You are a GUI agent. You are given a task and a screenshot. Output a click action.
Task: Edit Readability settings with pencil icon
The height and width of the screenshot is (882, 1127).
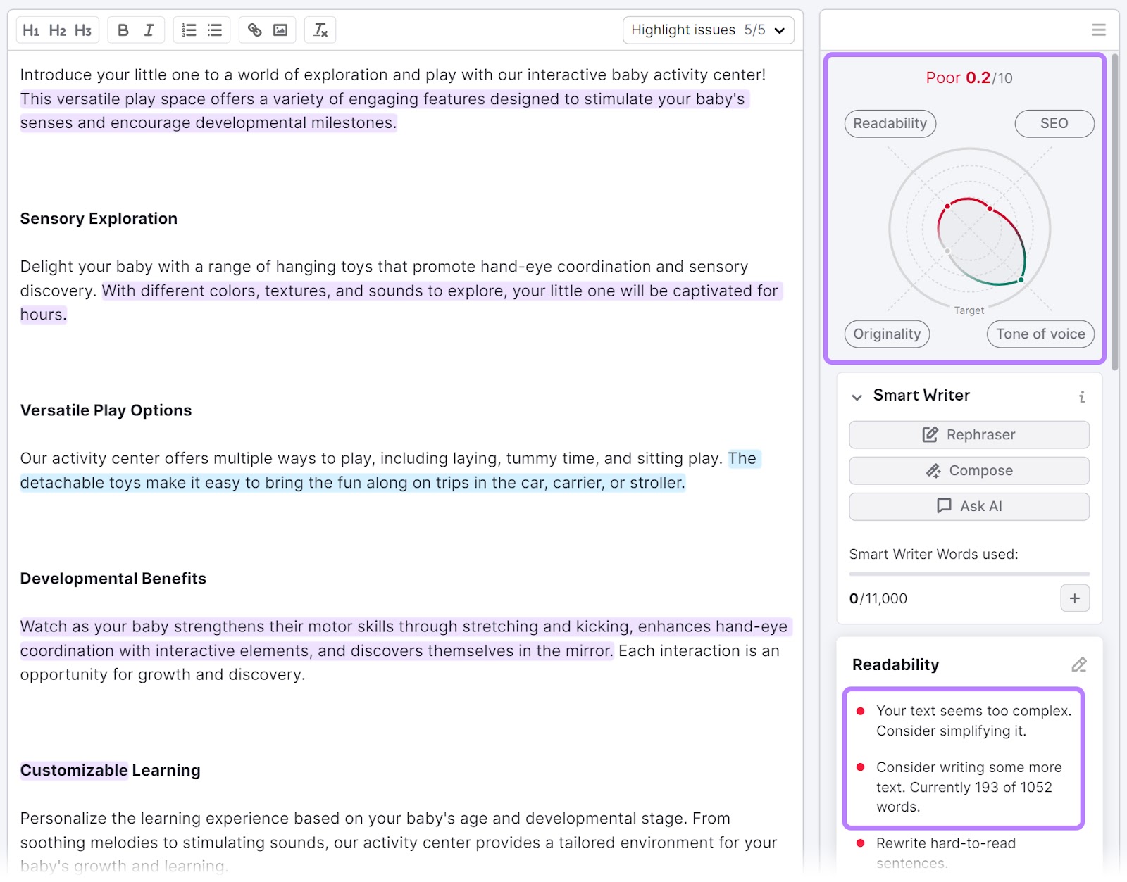1079,664
